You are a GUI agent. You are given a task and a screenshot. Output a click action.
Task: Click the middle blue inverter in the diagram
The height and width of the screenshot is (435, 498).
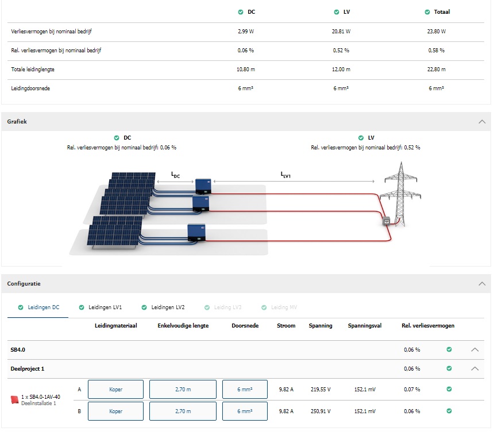[x=200, y=203]
